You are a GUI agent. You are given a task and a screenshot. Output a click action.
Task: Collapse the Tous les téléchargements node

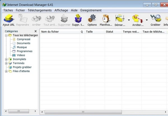tap(6, 35)
